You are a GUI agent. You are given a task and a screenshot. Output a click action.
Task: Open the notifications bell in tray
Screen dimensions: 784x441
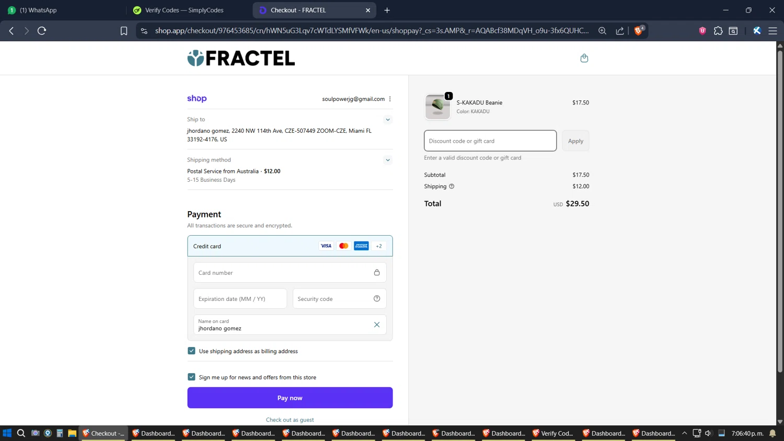[x=773, y=433]
